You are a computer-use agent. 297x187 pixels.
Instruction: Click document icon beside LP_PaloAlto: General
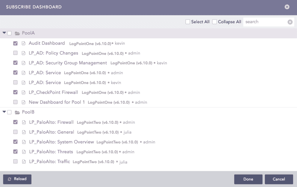pos(24,132)
